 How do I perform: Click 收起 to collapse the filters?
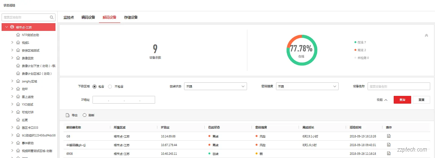[x=382, y=100]
